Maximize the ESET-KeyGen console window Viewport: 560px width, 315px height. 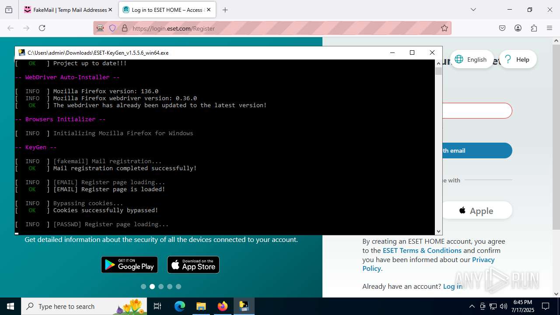pyautogui.click(x=412, y=52)
